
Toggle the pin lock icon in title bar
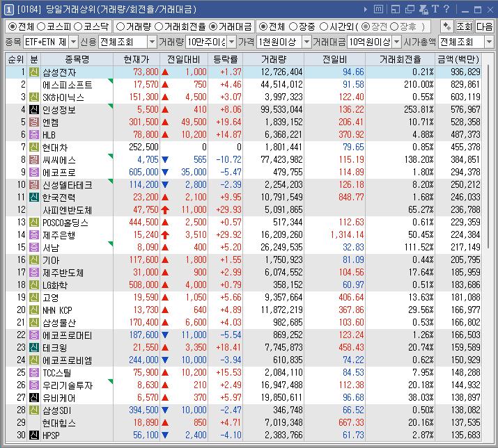tap(423, 9)
